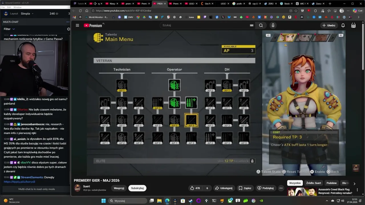Select the Wszystkie filter chip
Image resolution: width=365 pixels, height=205 pixels.
pos(295,183)
